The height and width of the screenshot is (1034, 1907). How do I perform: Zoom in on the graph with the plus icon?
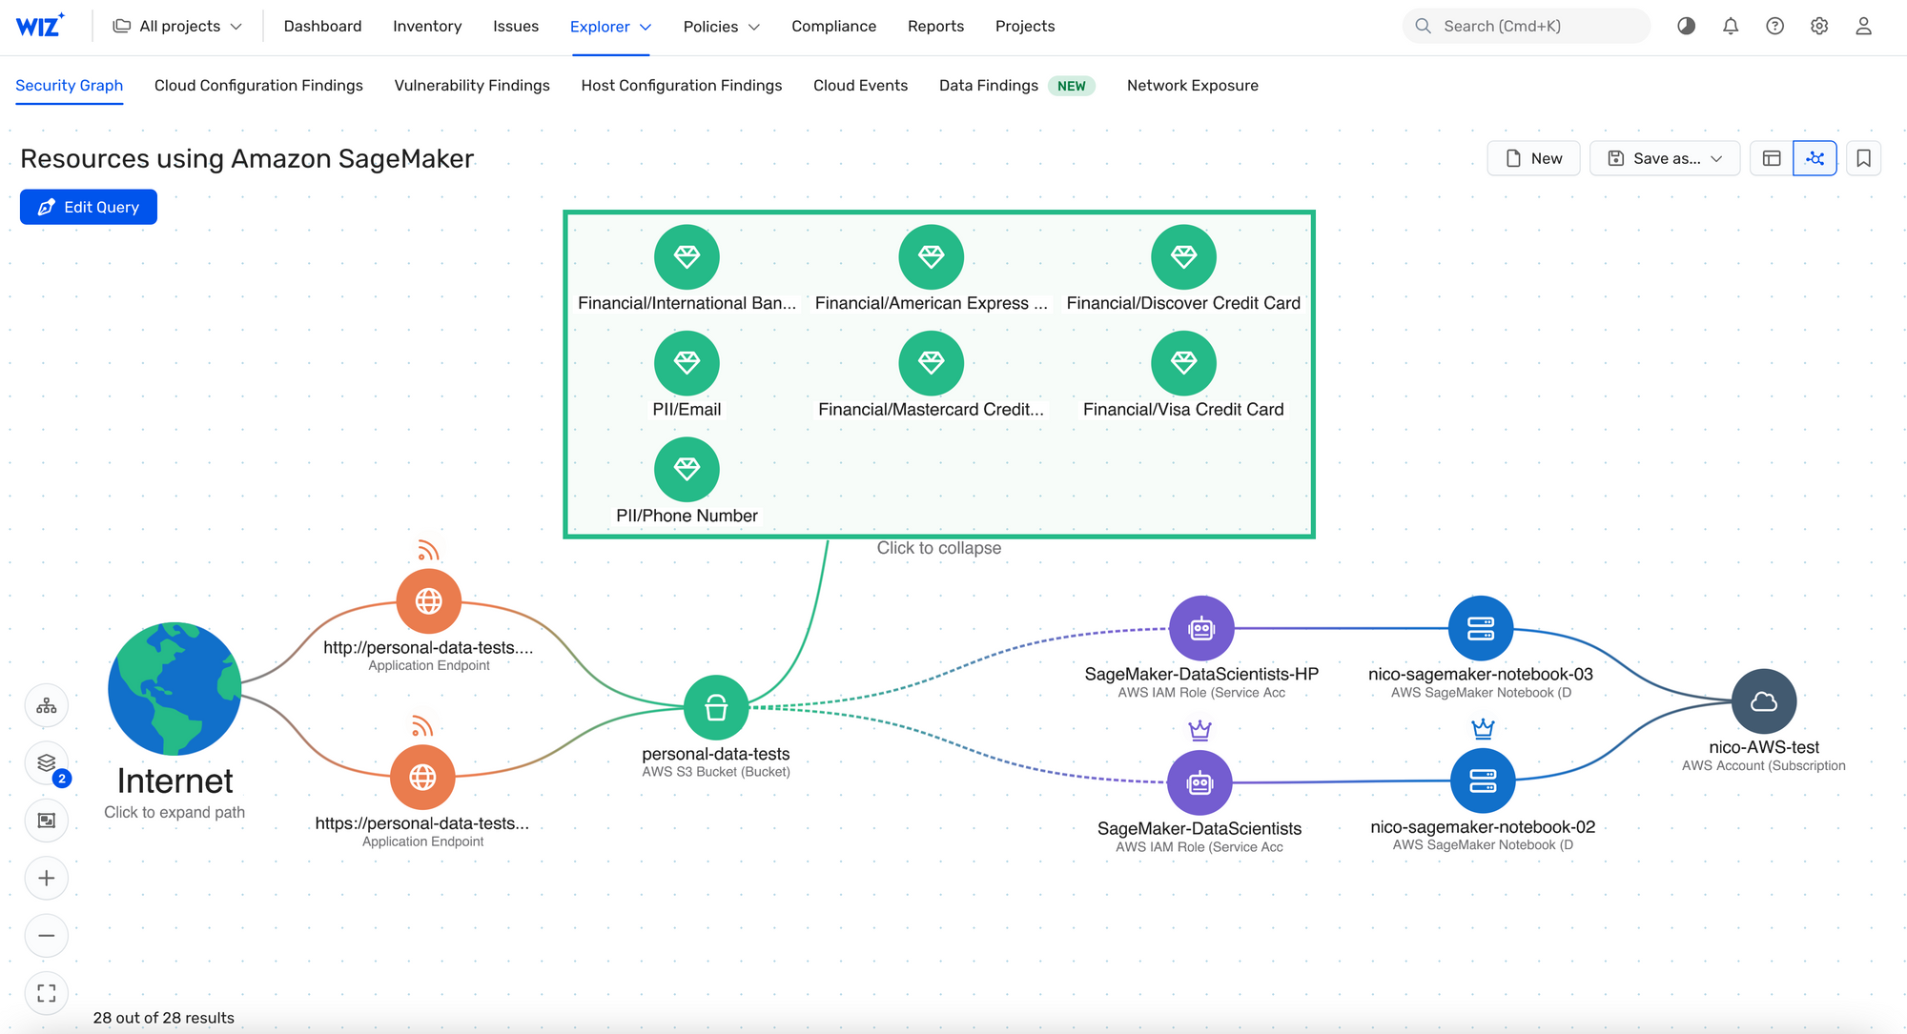[47, 878]
